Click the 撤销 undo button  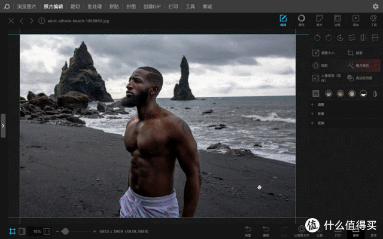coord(266,231)
